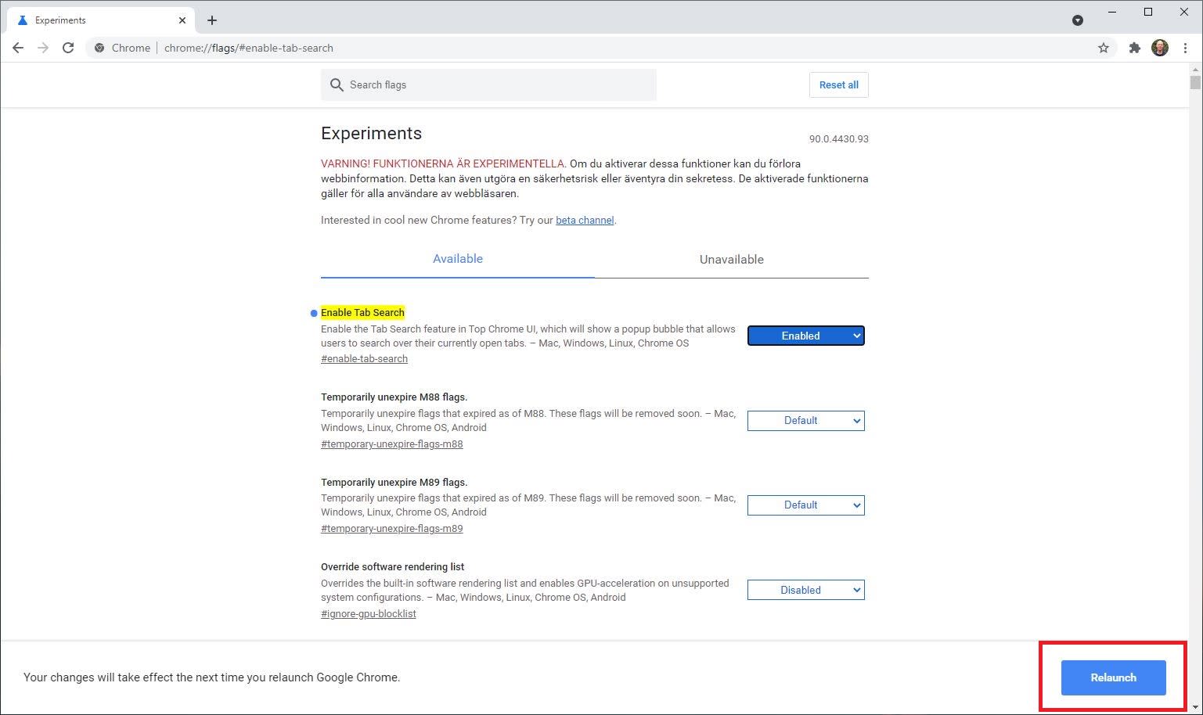
Task: Reload the page with refresh icon
Action: pos(68,48)
